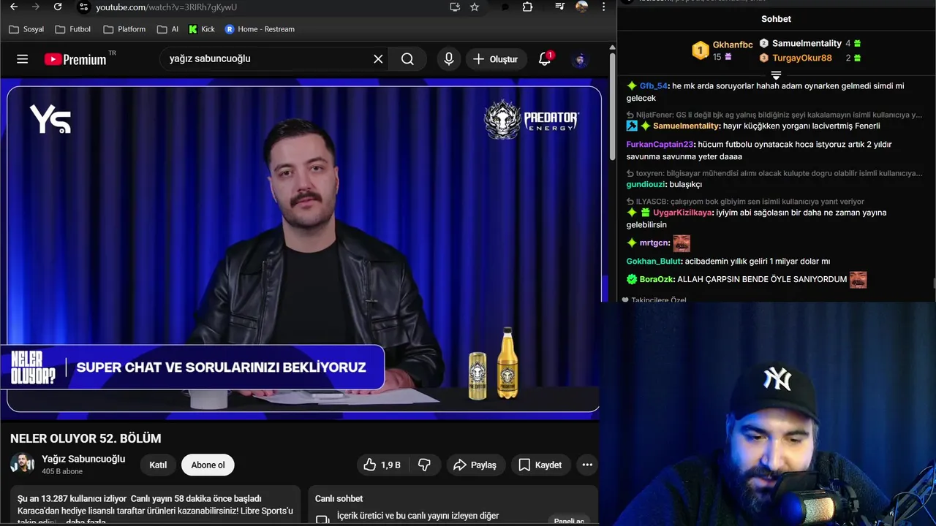The image size is (936, 526).
Task: Open the Home - Restream bookmark
Action: coord(260,29)
